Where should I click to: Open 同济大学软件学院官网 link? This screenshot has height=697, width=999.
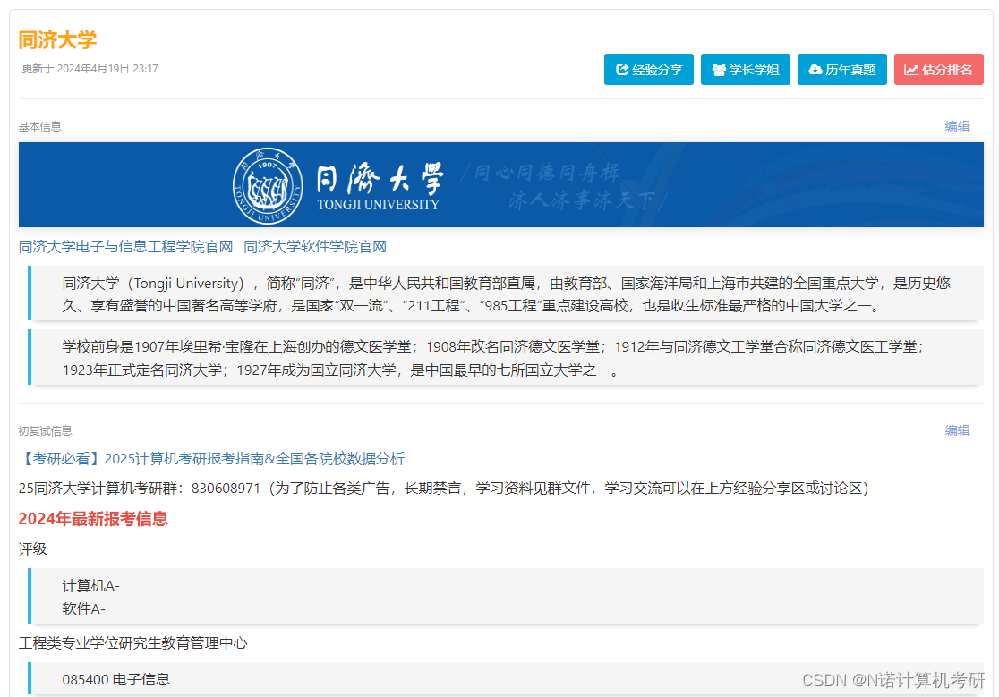click(315, 247)
